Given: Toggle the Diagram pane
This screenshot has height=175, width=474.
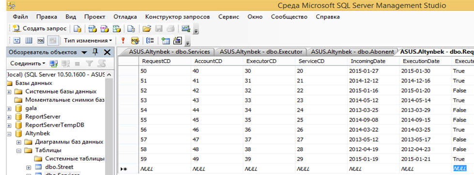Looking at the screenshot, I should (x=16, y=41).
